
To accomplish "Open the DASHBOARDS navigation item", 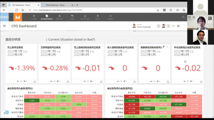I will pos(47,17).
